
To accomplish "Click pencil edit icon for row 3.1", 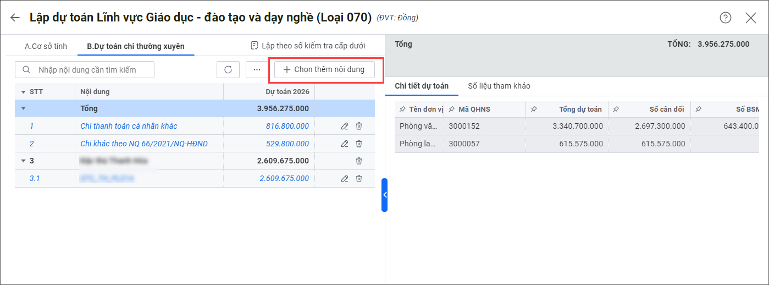I will coord(345,178).
